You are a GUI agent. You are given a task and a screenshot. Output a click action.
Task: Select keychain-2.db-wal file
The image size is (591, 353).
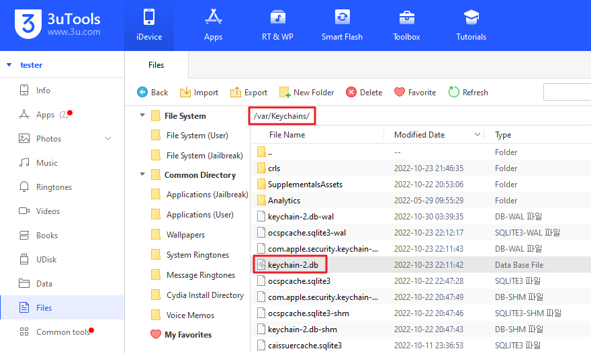[420, 217]
